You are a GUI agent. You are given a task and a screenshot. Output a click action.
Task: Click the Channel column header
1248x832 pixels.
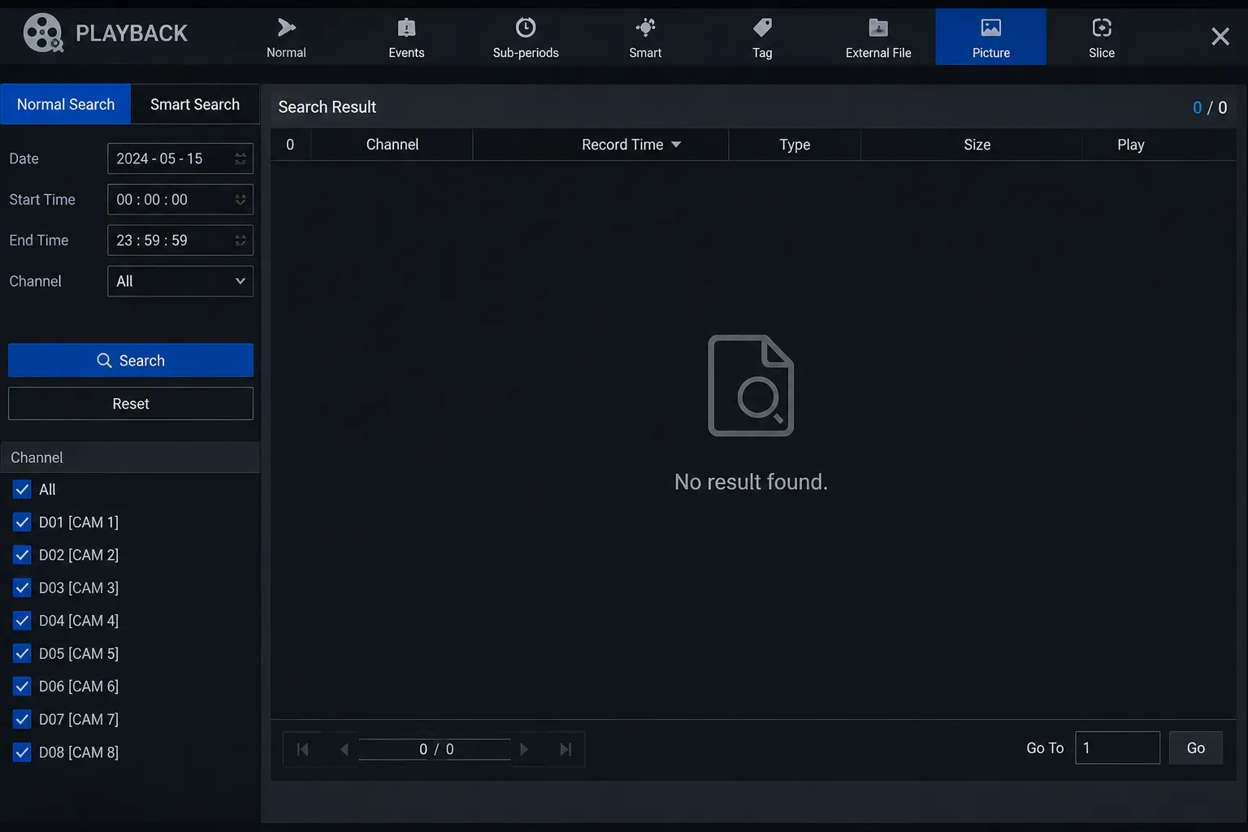pos(392,145)
